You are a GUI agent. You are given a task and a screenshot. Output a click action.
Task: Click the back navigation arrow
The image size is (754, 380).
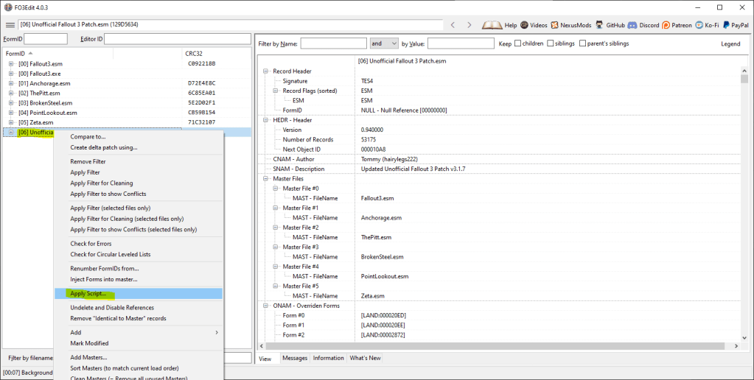[x=453, y=25]
